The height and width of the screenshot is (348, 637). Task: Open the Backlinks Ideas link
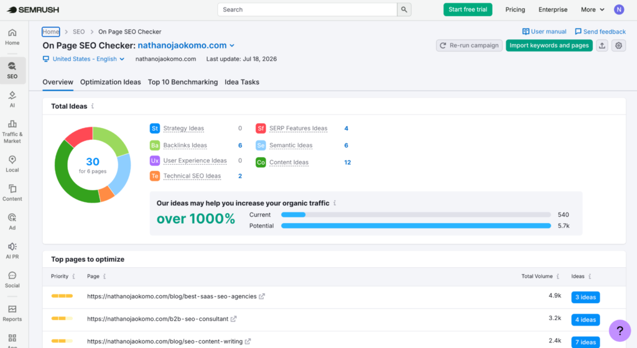[185, 145]
